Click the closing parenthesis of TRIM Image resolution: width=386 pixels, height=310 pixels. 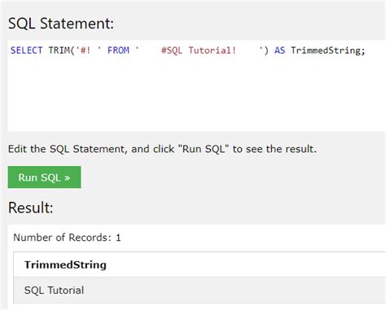click(x=266, y=50)
